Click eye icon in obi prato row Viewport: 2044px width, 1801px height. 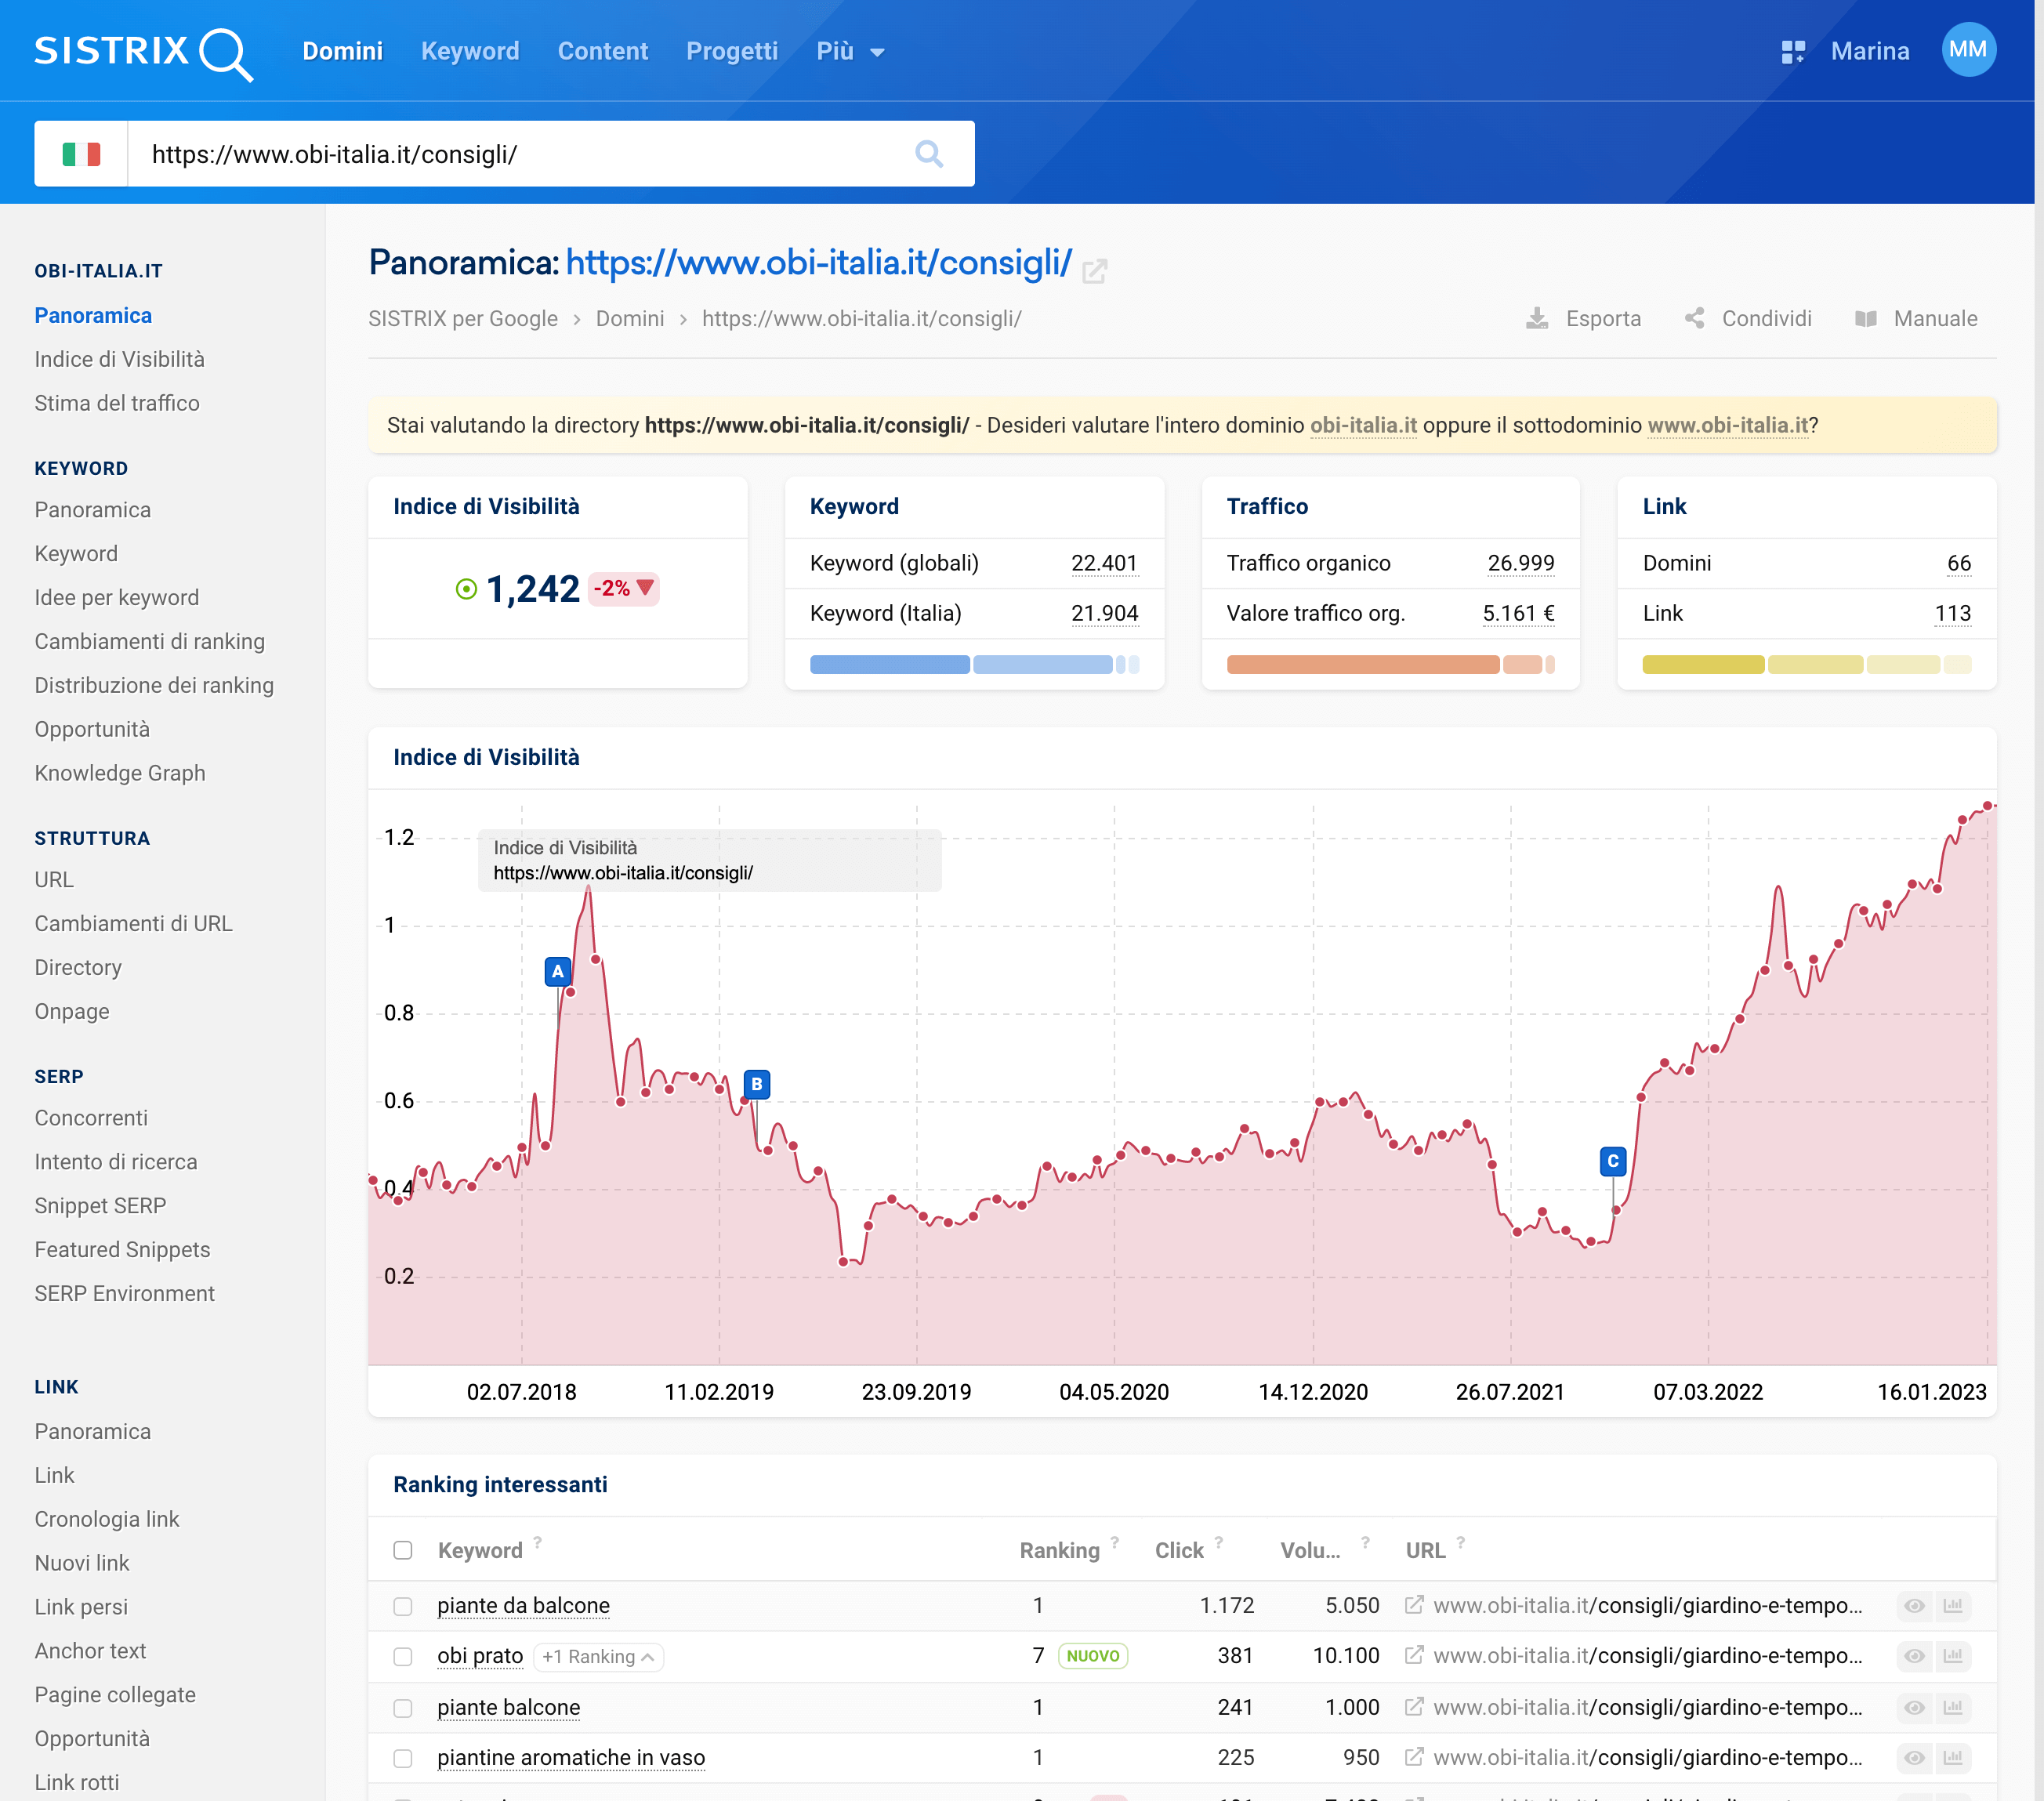pos(1914,1656)
